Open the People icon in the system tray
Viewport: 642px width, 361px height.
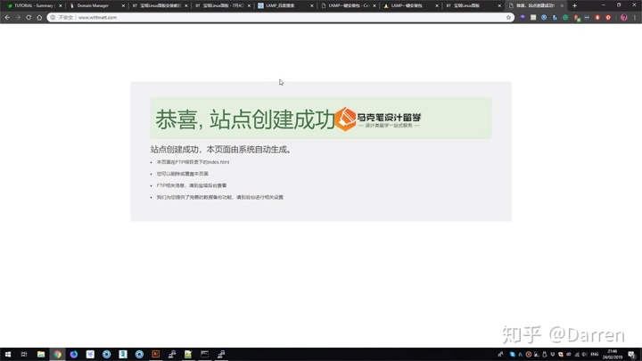tap(500, 354)
